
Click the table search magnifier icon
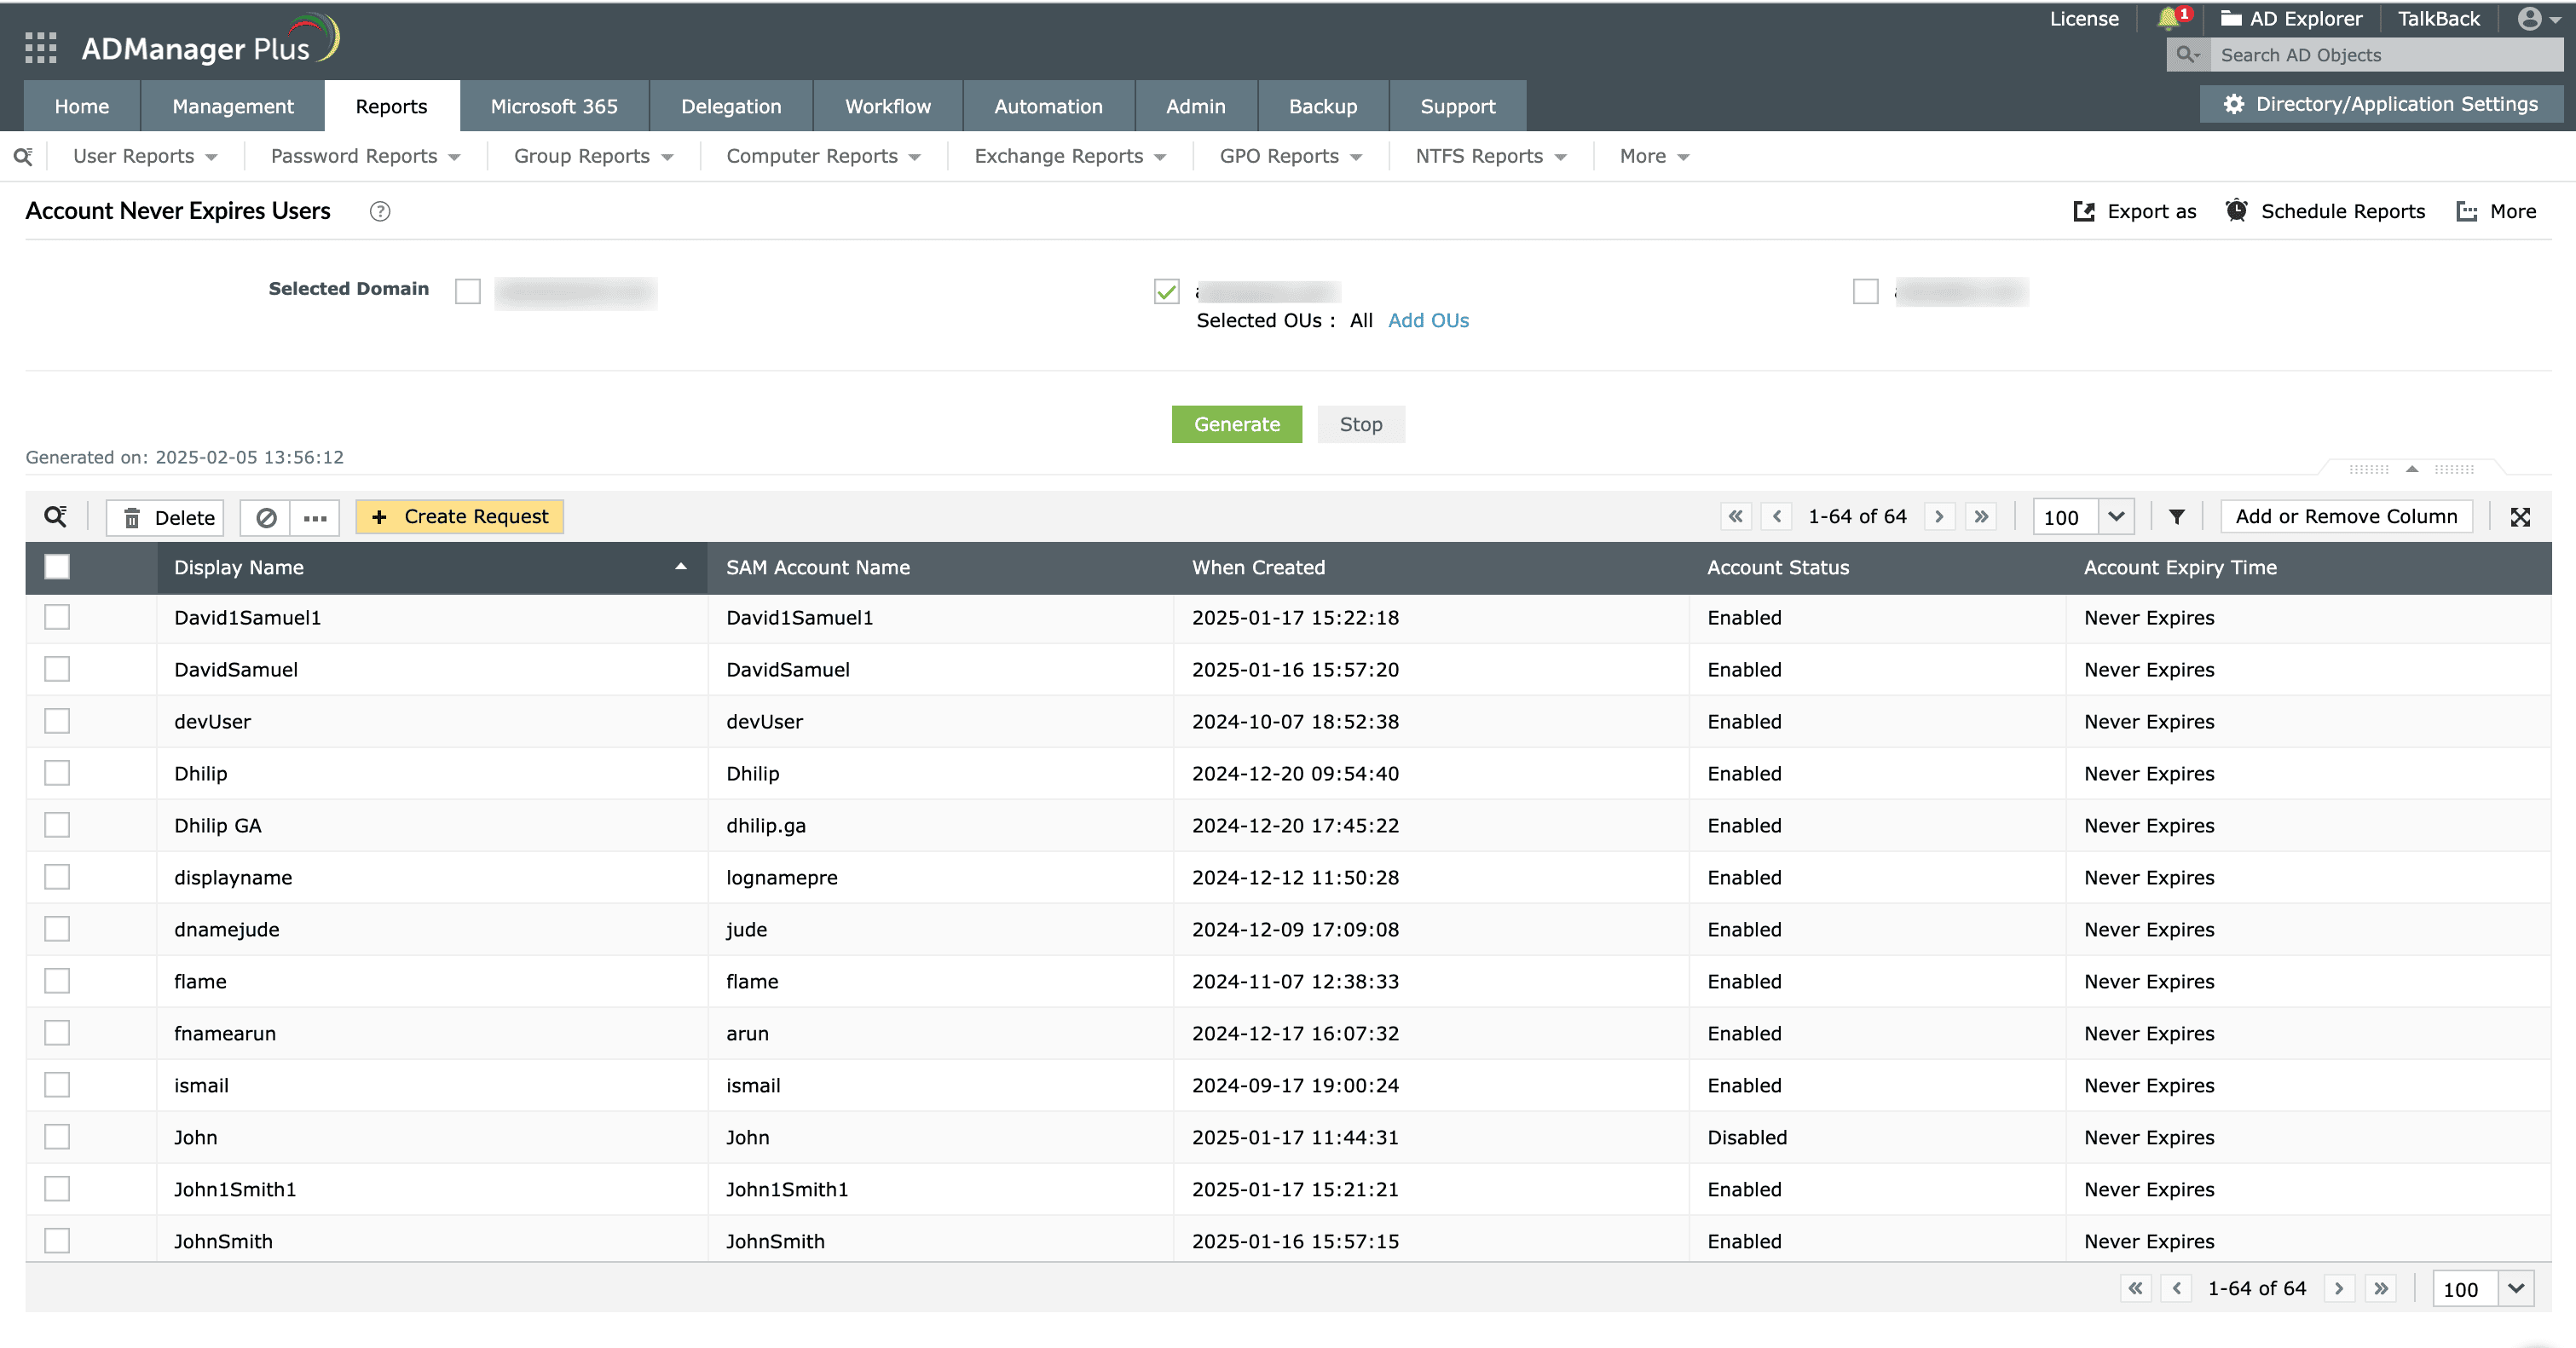55,516
